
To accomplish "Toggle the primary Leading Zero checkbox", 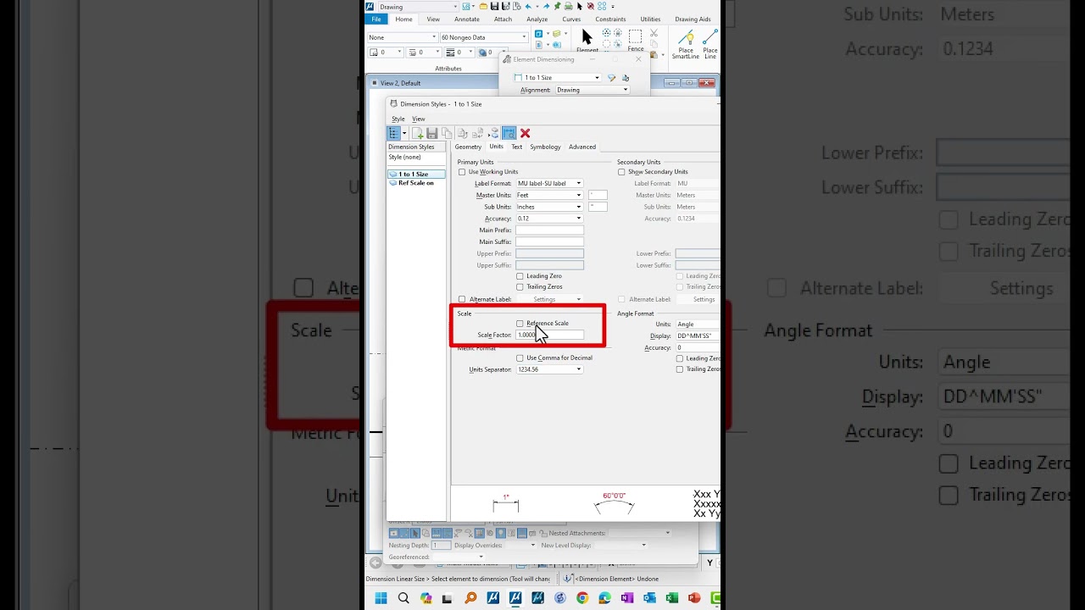I will tap(520, 276).
